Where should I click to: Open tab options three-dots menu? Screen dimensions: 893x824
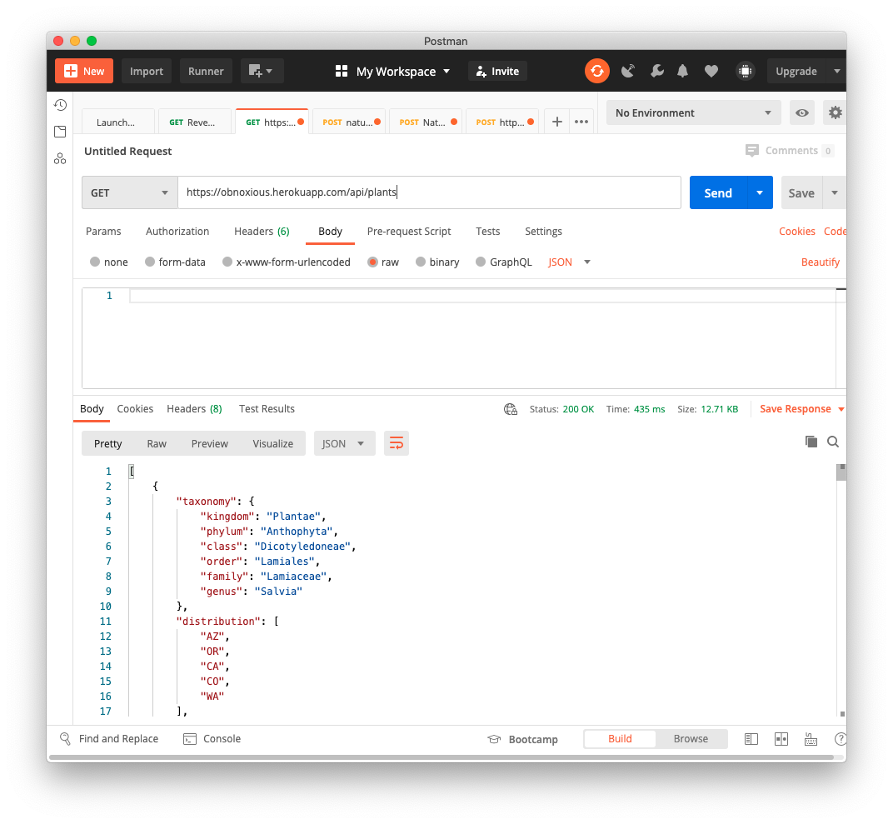pos(581,122)
